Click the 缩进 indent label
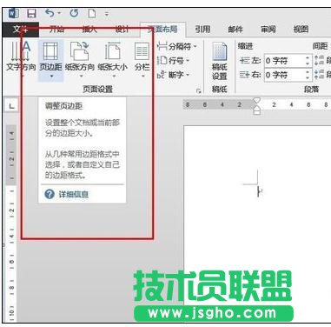This screenshot has height=327, width=331. point(245,46)
